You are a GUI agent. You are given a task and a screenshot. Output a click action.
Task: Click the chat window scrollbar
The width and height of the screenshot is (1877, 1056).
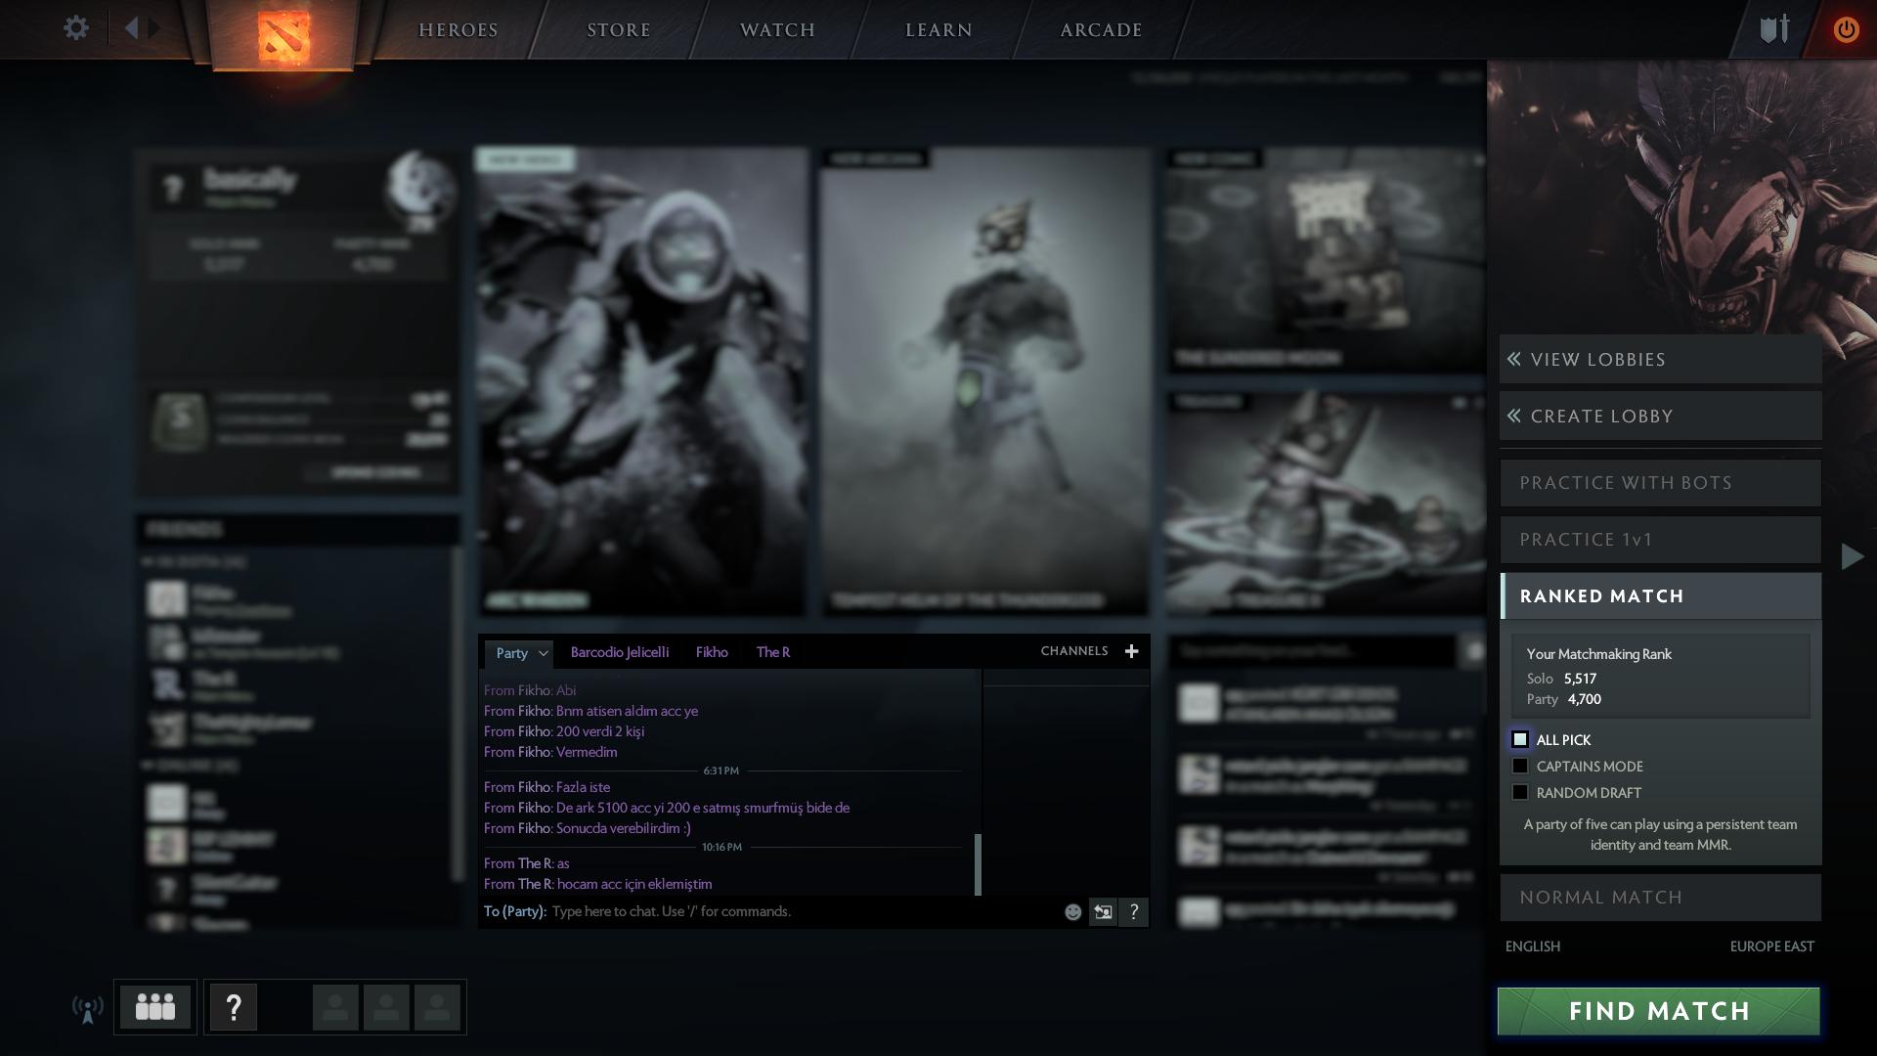pos(978,864)
